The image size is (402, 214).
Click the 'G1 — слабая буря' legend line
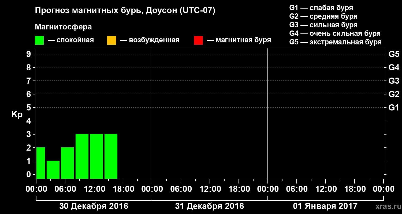321,7
